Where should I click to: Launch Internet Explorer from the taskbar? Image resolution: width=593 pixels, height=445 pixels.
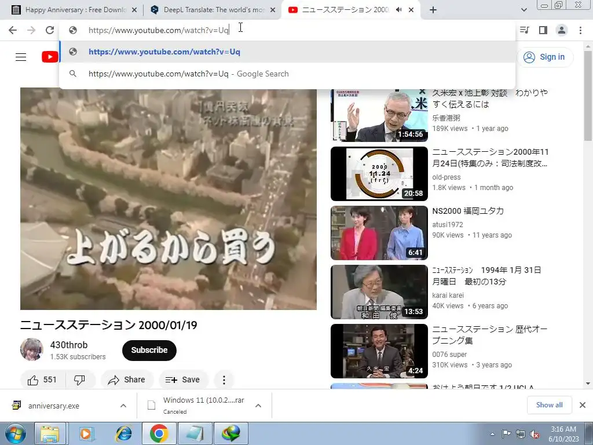point(123,433)
